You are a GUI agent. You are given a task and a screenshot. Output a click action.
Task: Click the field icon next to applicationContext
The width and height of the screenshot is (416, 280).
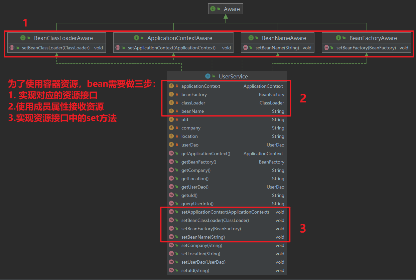(x=171, y=86)
